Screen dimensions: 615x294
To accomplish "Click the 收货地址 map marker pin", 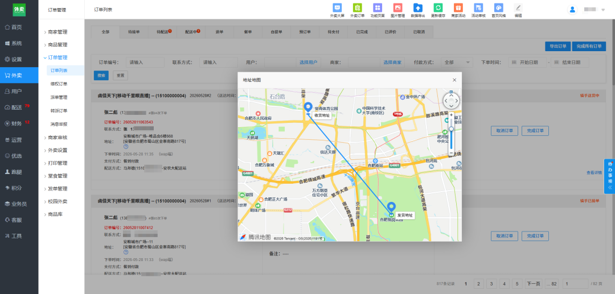I will 308,107.
